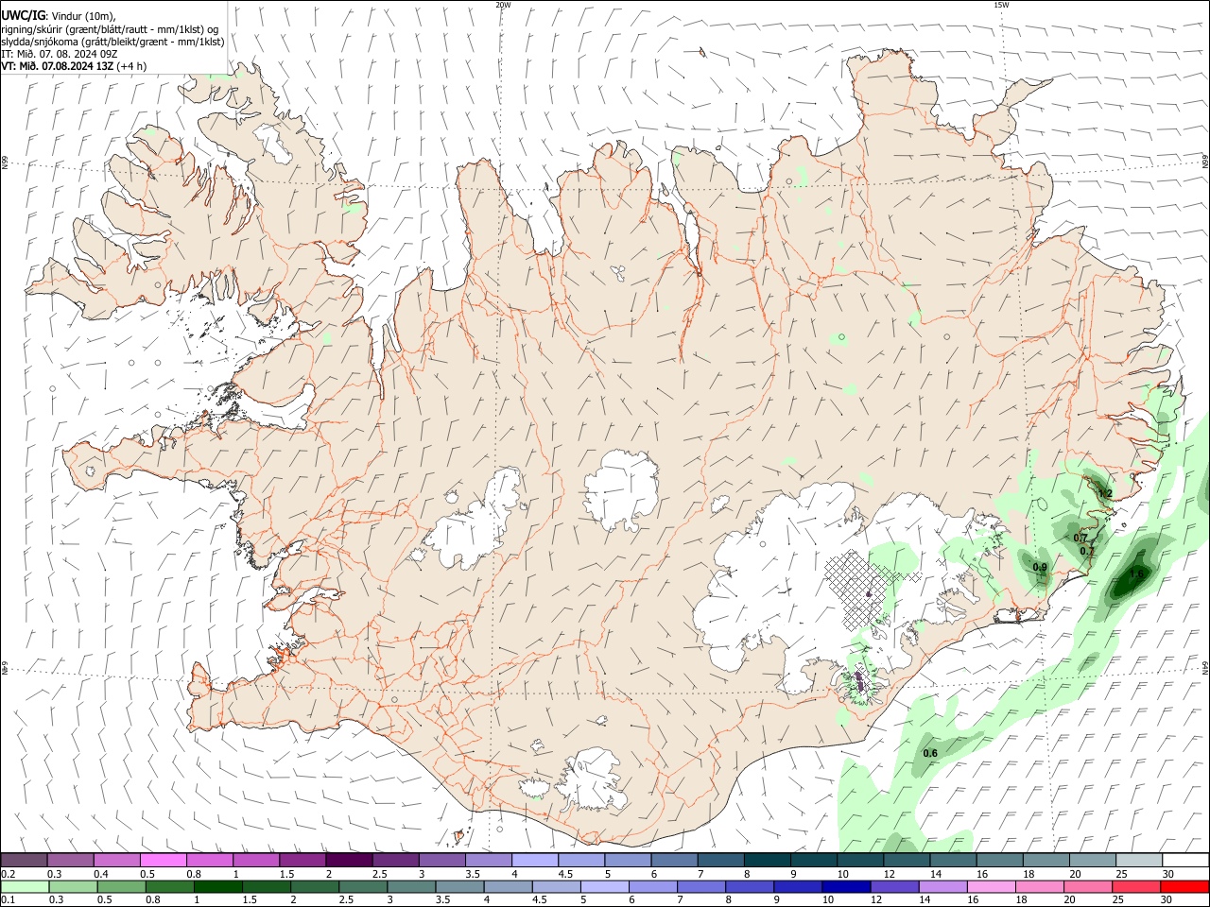This screenshot has width=1210, height=907.
Task: Select the dark purple swatch labeled 2
Action: click(x=349, y=861)
